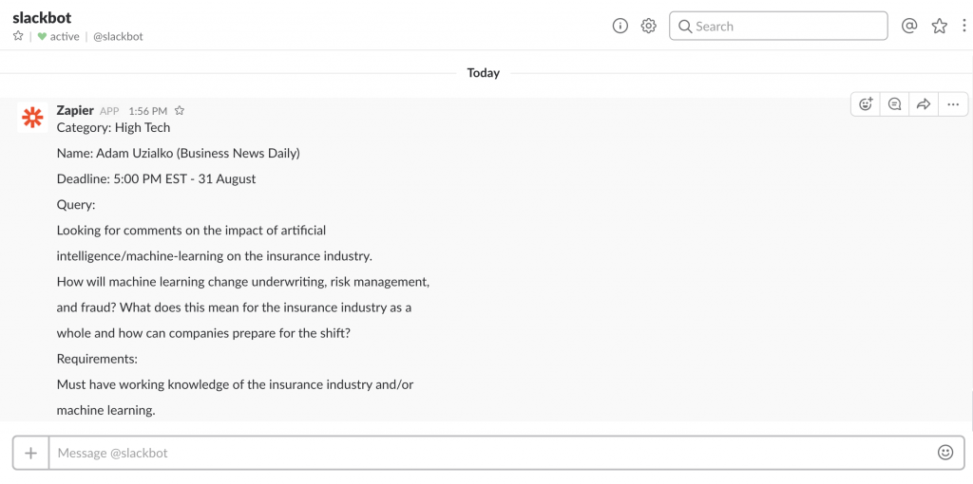Share the Zapier message
973x484 pixels.
coord(923,104)
